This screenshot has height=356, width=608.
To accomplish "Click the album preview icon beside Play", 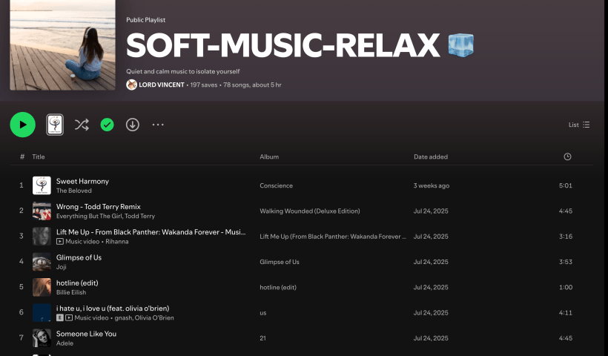I will tap(55, 125).
